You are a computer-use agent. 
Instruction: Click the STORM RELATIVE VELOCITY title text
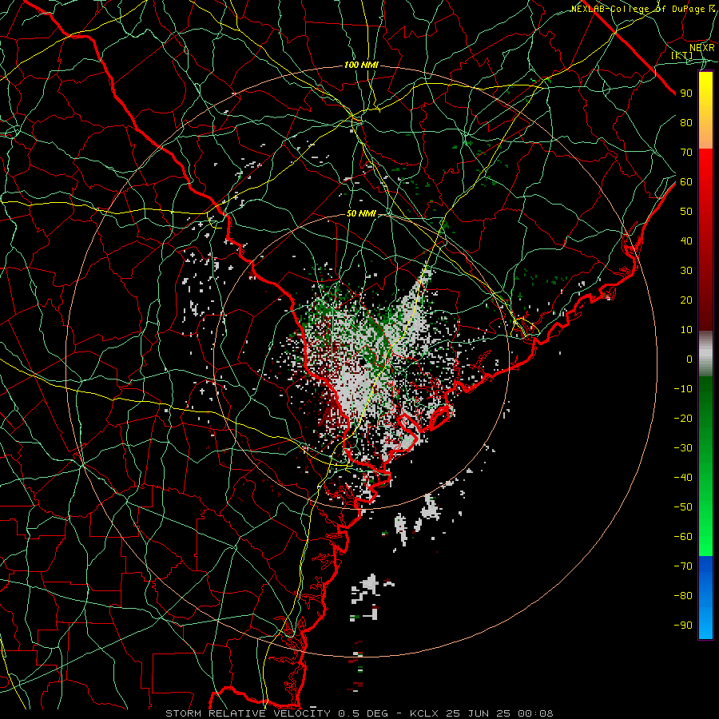[248, 713]
